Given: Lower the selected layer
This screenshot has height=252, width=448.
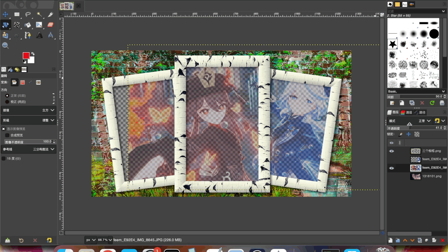Looking at the screenshot, I should click(412, 240).
